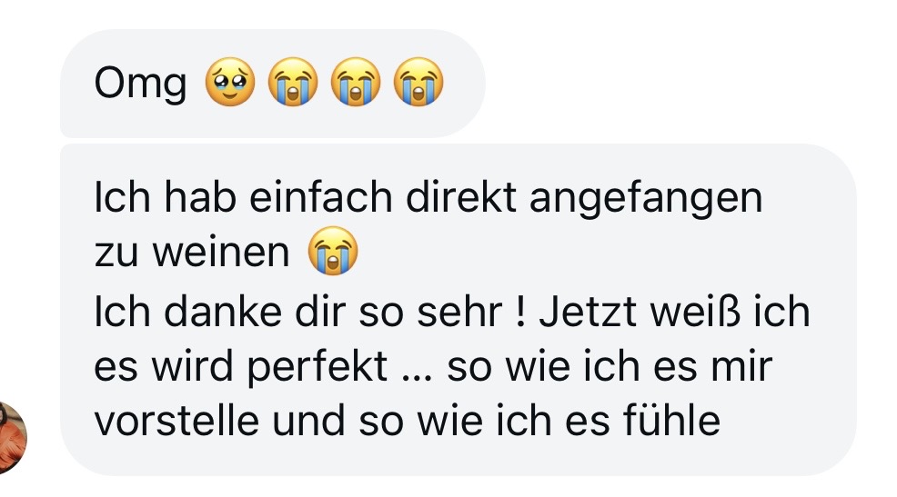Open the sender's profile picture avatar

tap(13, 436)
